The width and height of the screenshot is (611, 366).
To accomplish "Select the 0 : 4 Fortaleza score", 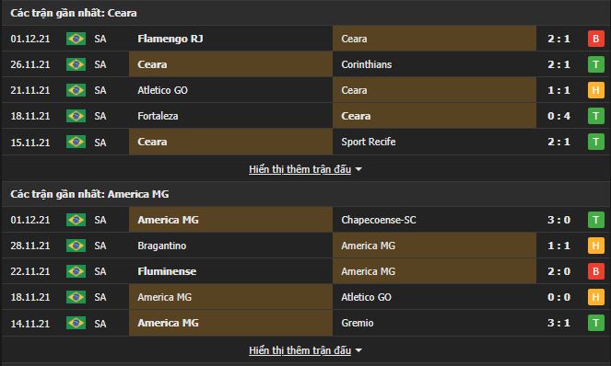I will pyautogui.click(x=558, y=116).
